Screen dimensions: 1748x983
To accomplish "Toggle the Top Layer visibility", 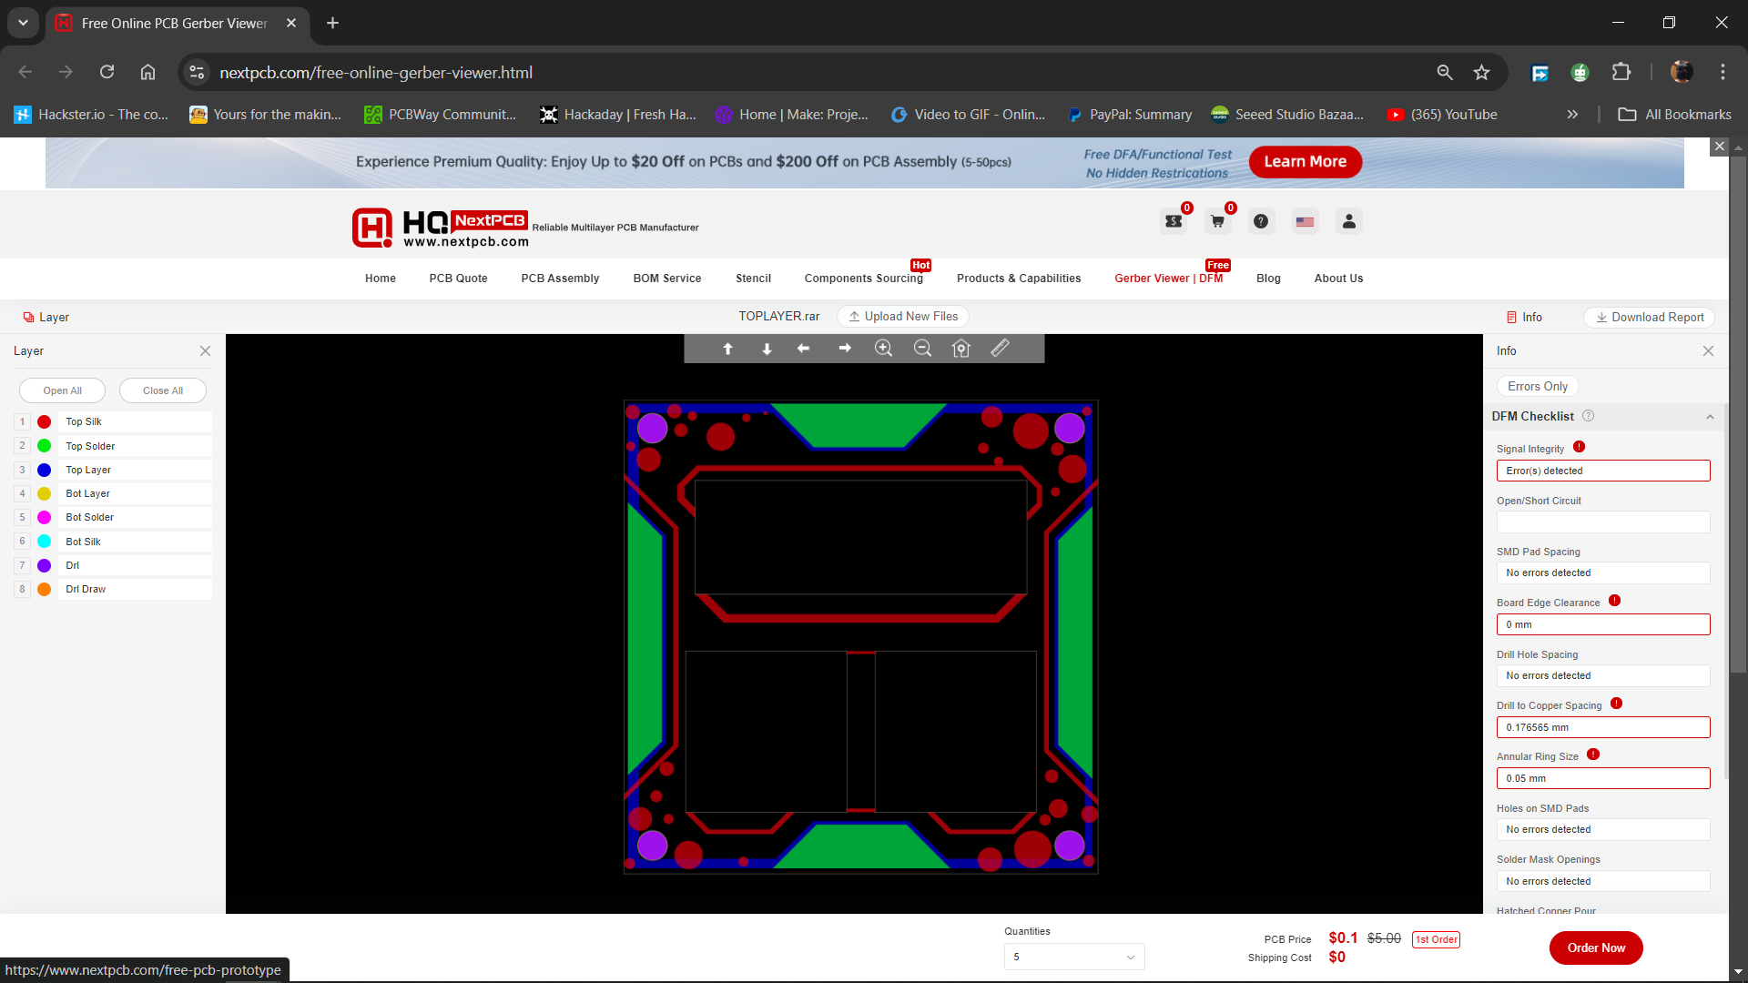I will (x=44, y=471).
